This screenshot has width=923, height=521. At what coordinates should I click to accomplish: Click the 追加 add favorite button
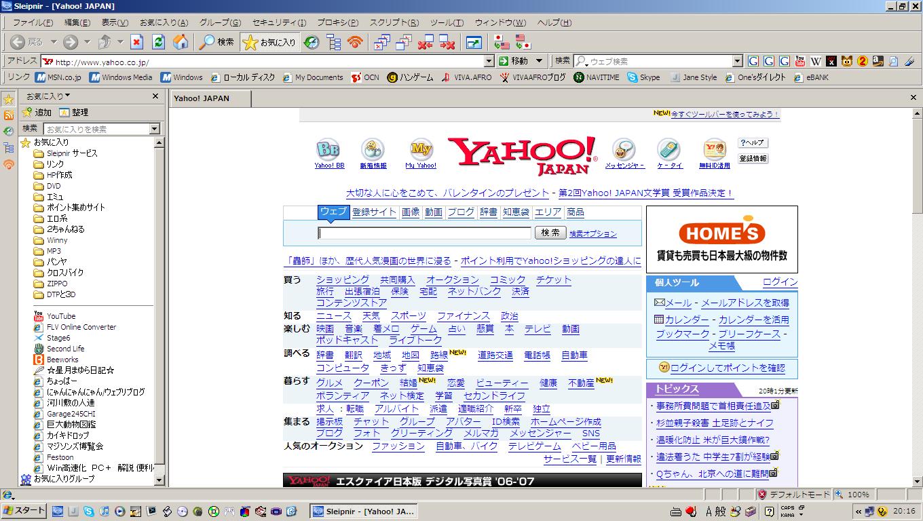point(37,113)
